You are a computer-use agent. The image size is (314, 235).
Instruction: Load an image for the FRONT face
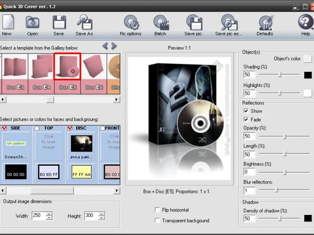tap(110, 146)
